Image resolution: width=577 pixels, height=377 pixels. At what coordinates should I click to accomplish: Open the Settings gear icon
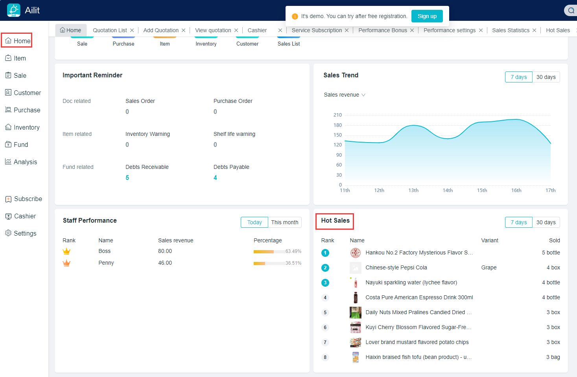(x=8, y=233)
